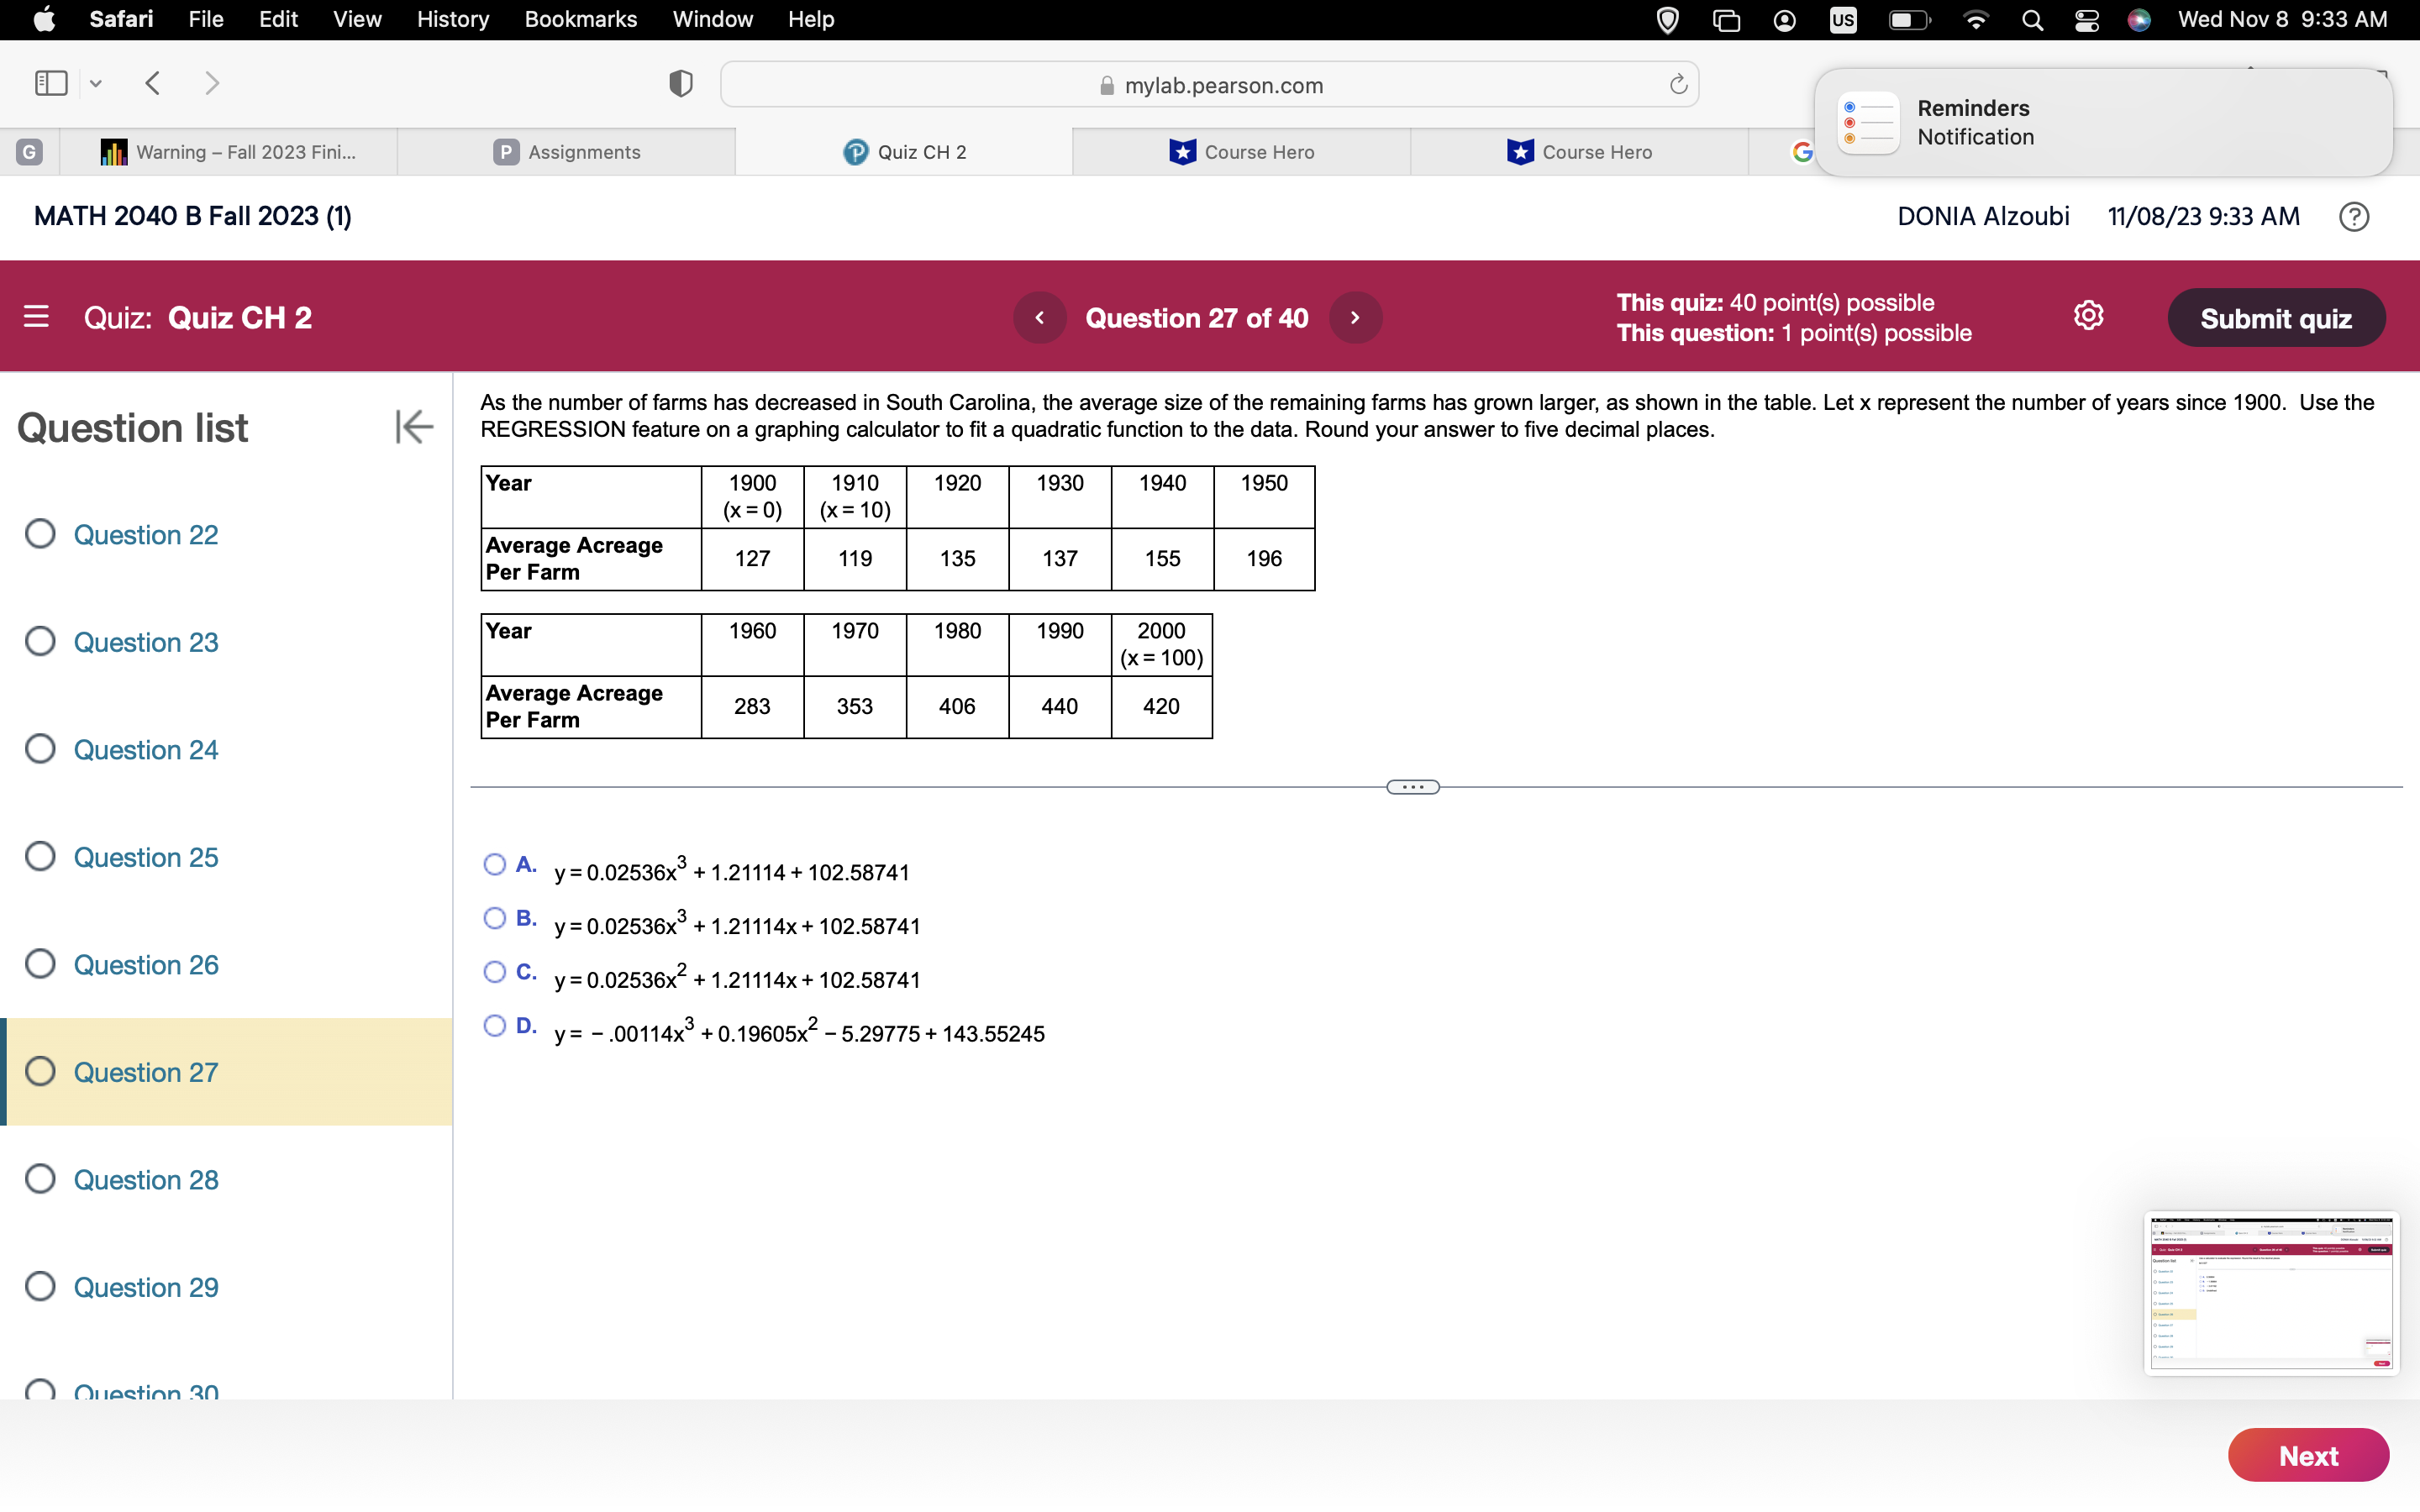The height and width of the screenshot is (1512, 2420).
Task: Open the hamburger menu beside Quiz title
Action: pos(36,317)
